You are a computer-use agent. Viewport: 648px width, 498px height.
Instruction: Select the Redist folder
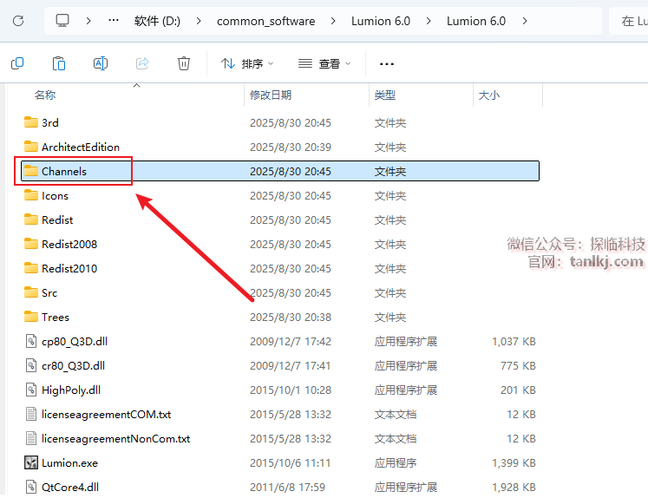[x=280, y=220]
